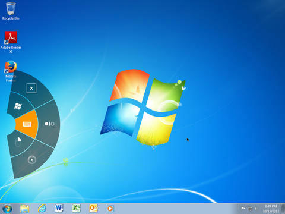
Task: Close the radial menu with the X button
Action: coord(31,88)
